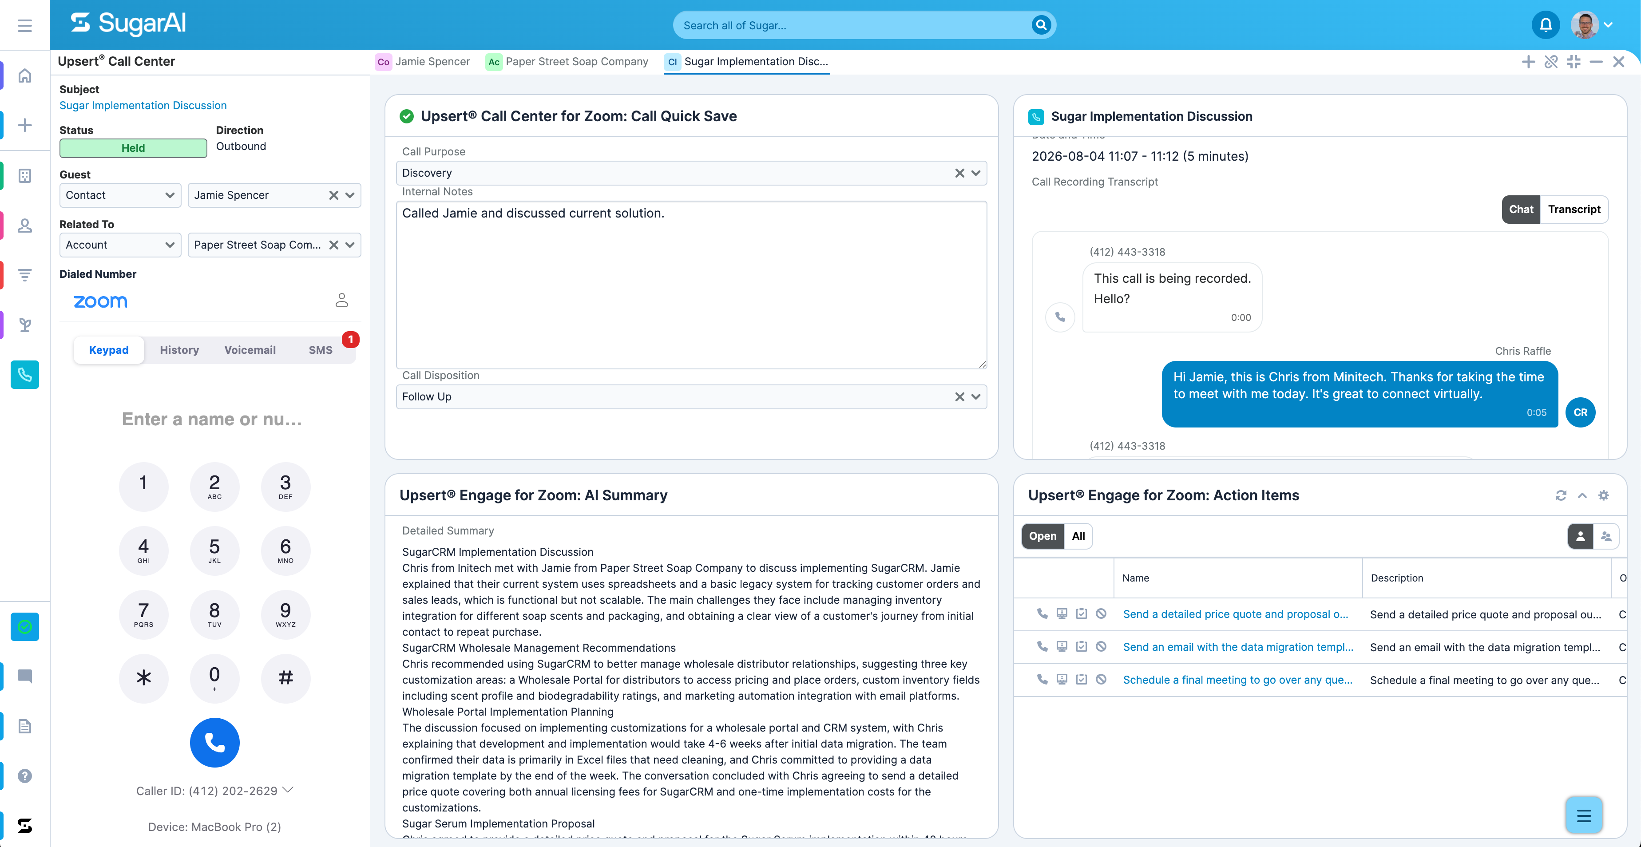Screen dimensions: 1641x847
Task: Show team action items
Action: 1606,536
